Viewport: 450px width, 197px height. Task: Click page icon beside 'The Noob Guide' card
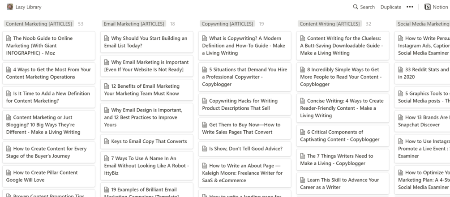9,39
